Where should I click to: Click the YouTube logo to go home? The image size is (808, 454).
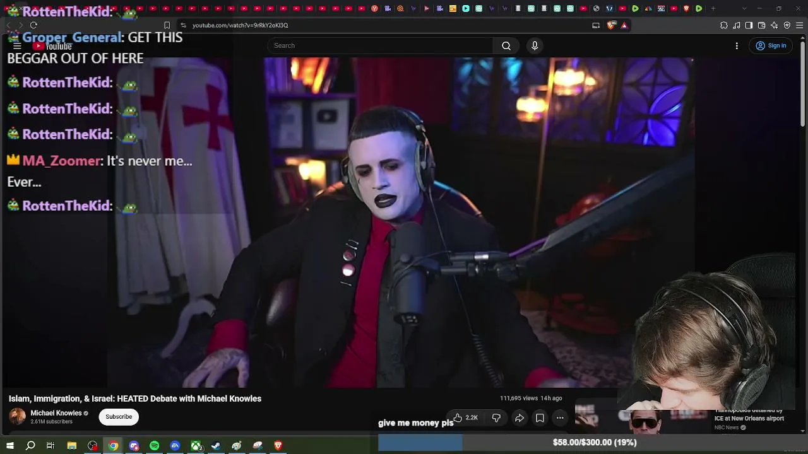coord(52,46)
